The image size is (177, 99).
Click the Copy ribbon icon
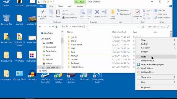tap(51, 12)
